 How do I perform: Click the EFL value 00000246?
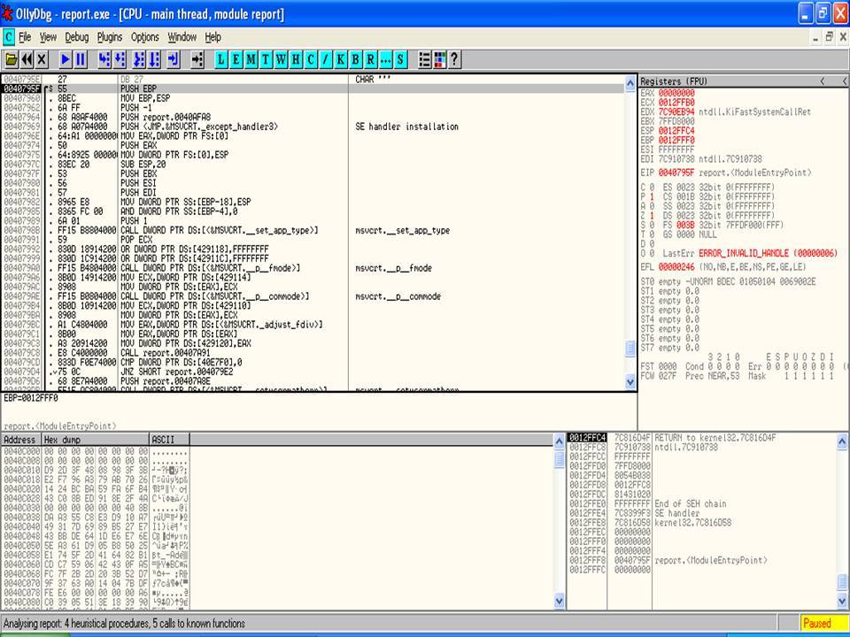(x=677, y=267)
